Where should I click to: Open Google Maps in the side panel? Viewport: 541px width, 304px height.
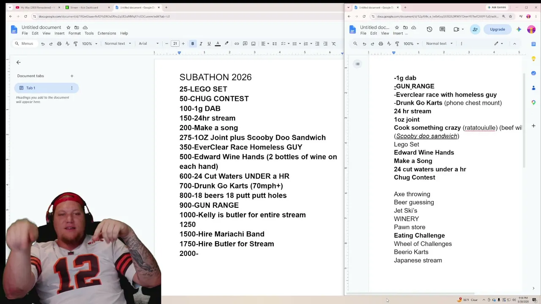click(x=533, y=103)
